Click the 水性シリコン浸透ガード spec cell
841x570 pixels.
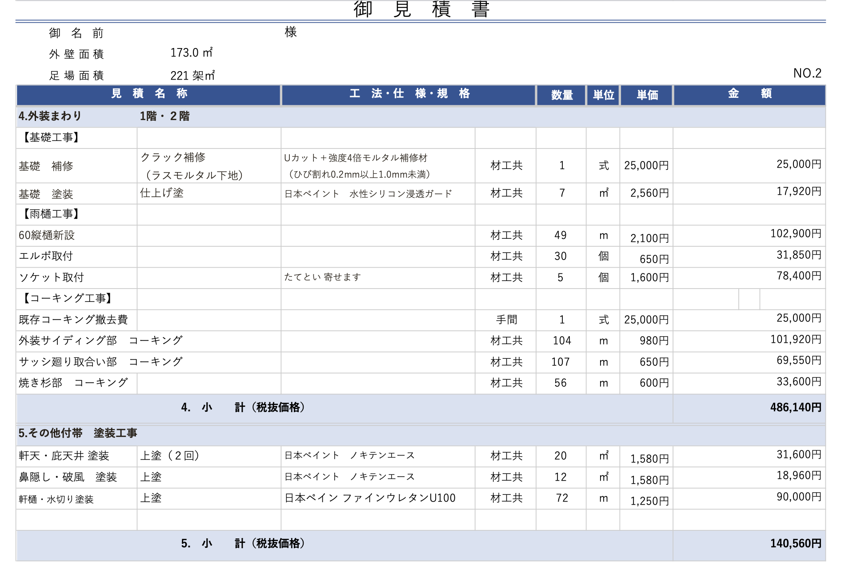(x=378, y=194)
